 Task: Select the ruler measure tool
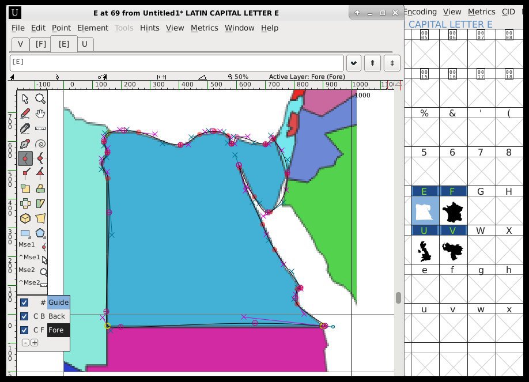(x=40, y=128)
